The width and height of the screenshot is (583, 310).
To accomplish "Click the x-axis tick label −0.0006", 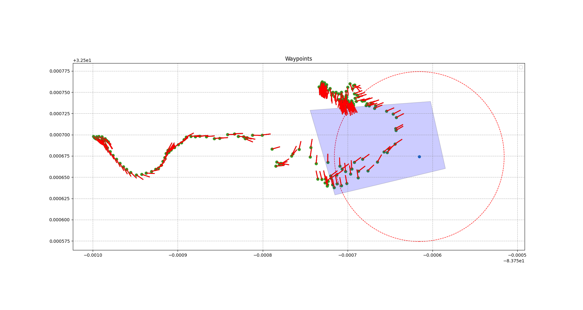I will 432,255.
